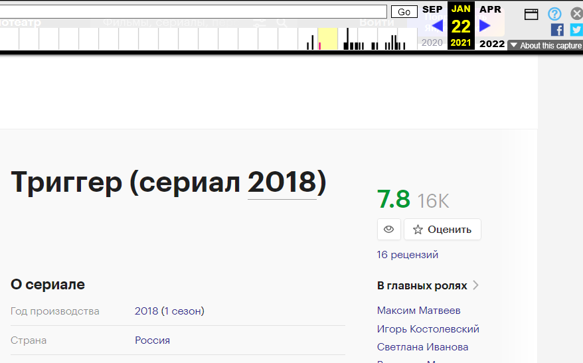Viewport: 583px width, 363px height.
Task: Open 2018 (1 сезон) production year link
Action: click(169, 311)
